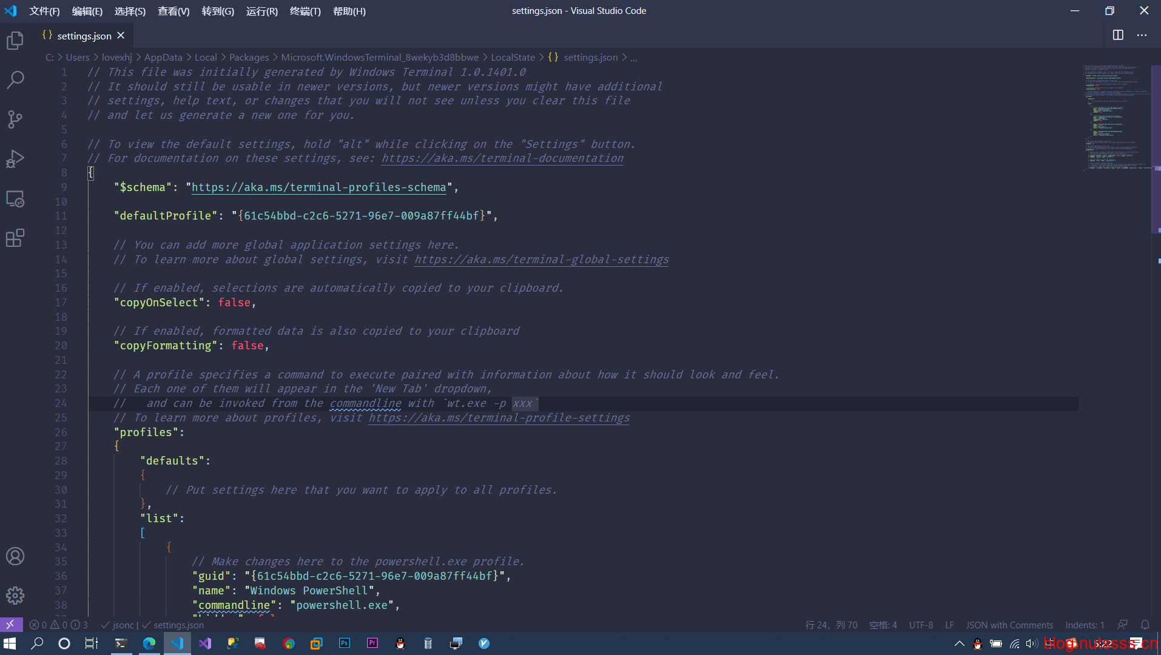The width and height of the screenshot is (1161, 655).
Task: Launch Premiere Pro from the taskbar
Action: pyautogui.click(x=372, y=643)
